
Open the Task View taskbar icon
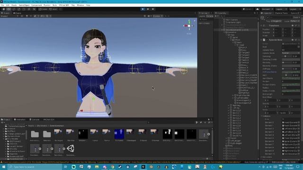65,167
